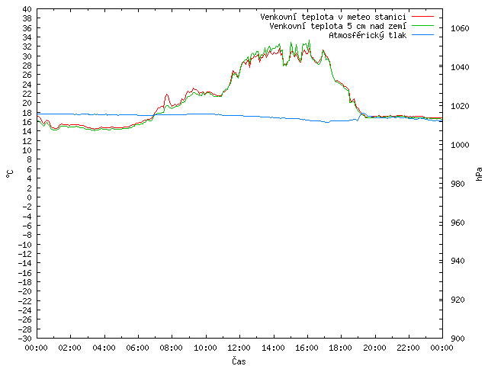Click pressure axis label 900
This screenshot has width=488, height=366.
click(457, 339)
